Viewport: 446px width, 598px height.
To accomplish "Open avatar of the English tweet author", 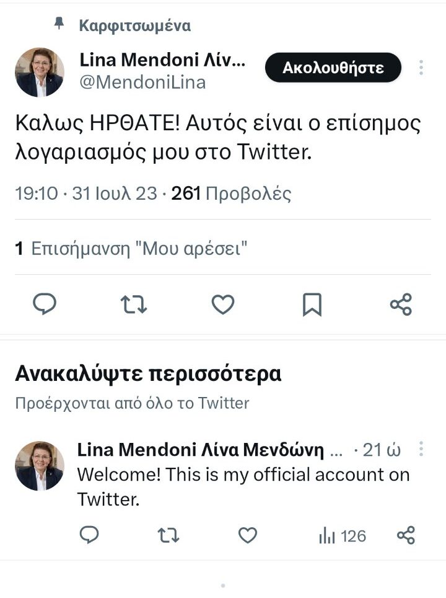I will [39, 465].
